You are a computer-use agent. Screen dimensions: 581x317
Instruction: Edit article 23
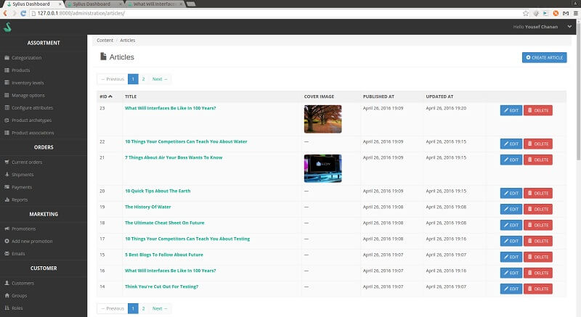tap(511, 110)
